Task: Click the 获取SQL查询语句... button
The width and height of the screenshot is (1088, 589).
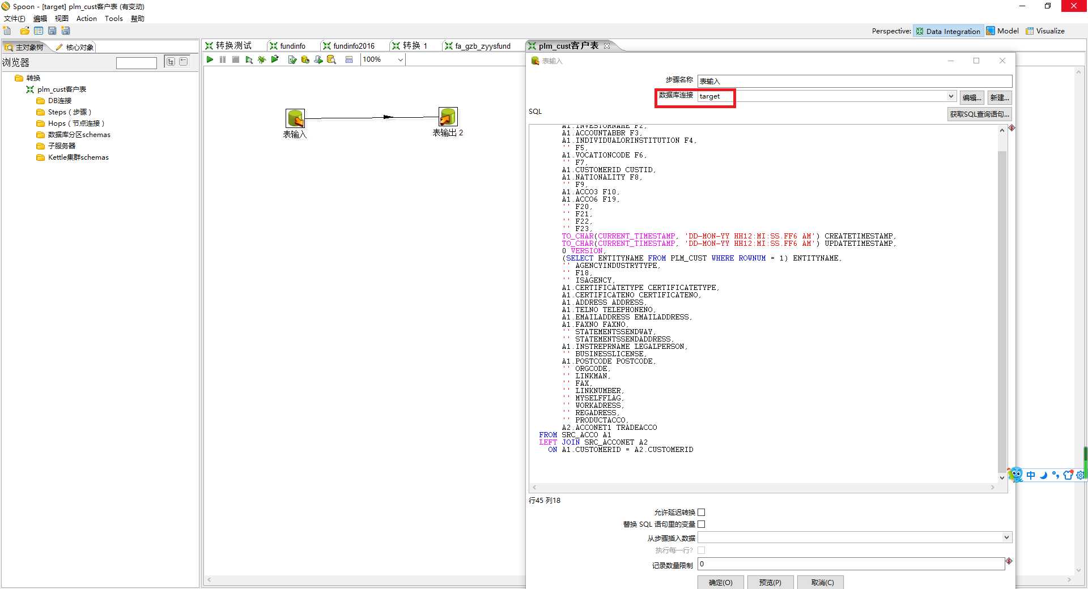Action: [x=980, y=114]
